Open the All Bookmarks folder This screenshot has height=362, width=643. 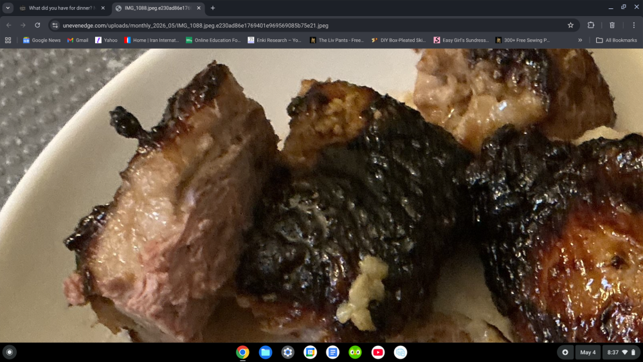point(617,40)
